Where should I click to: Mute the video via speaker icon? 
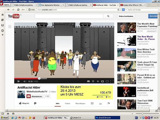[25, 81]
